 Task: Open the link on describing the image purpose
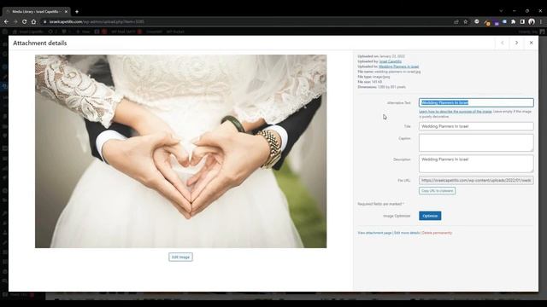pyautogui.click(x=456, y=112)
